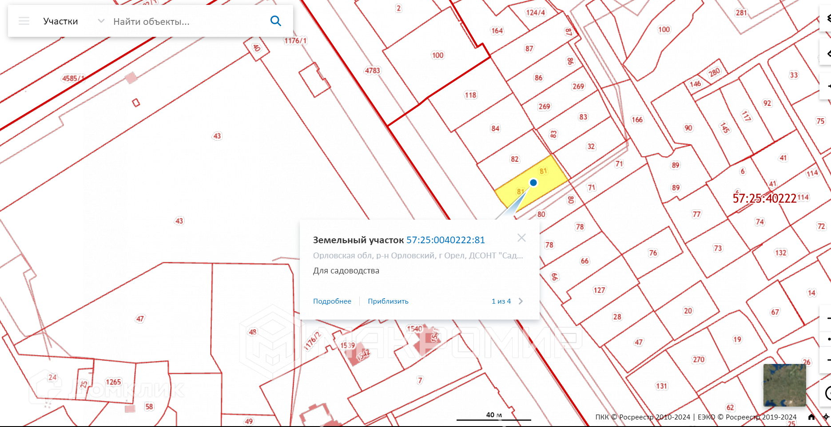The image size is (831, 427).
Task: Select the parcel labeled 73
Action: [x=718, y=248]
